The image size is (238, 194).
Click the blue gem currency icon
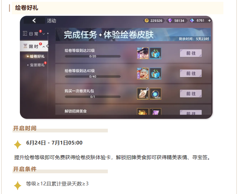(192, 20)
